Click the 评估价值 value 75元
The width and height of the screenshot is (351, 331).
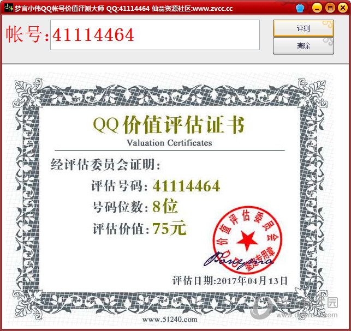(x=169, y=228)
